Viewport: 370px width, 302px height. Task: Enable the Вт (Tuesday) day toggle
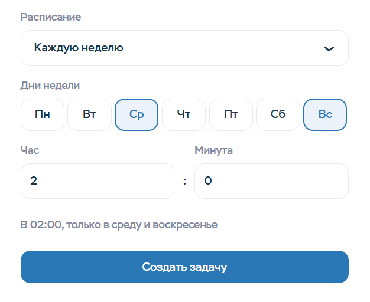(89, 114)
